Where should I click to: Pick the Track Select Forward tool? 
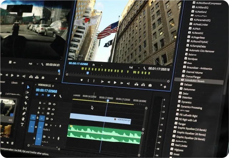point(28,92)
